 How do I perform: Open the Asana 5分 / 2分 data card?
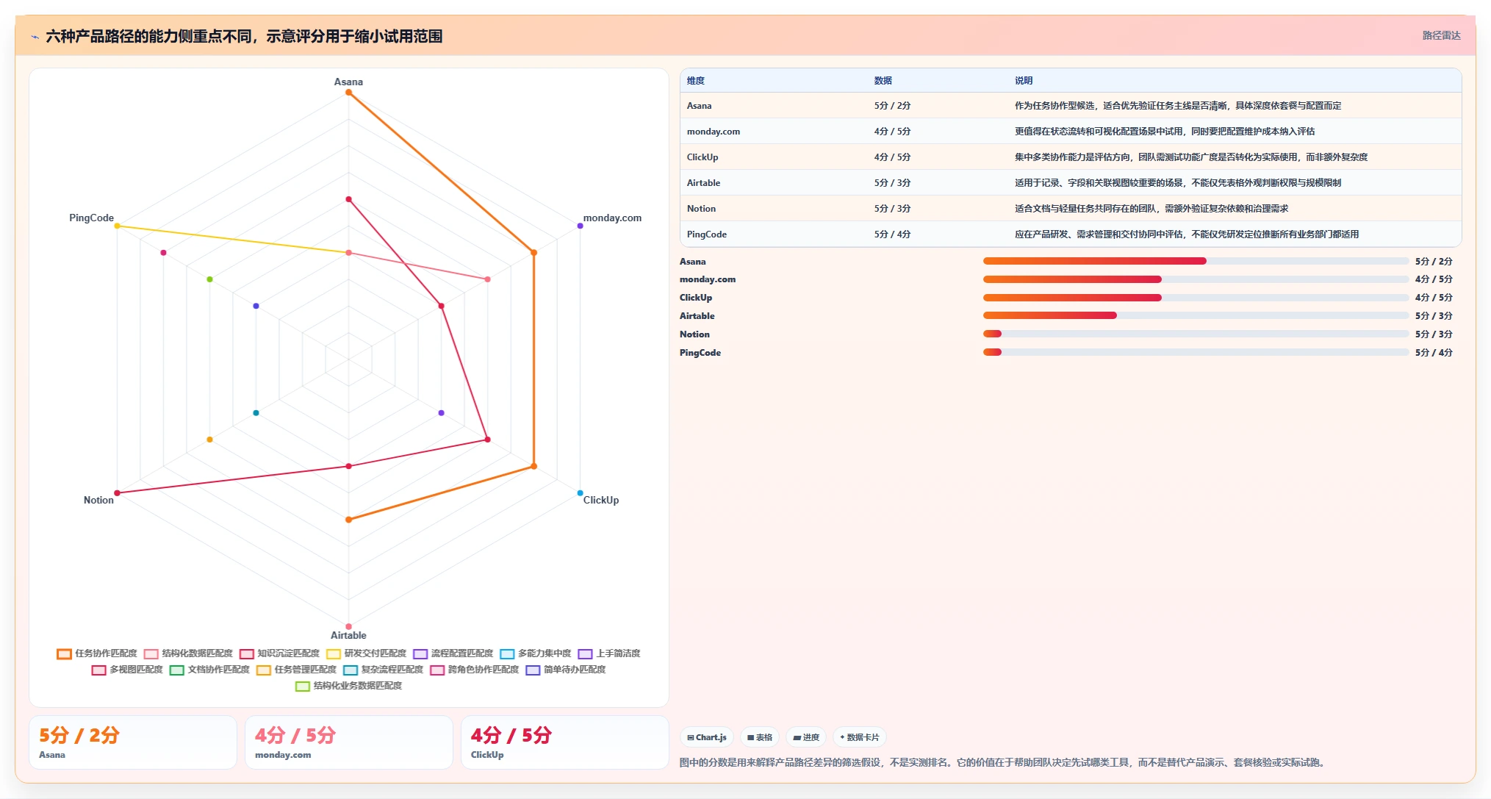133,742
